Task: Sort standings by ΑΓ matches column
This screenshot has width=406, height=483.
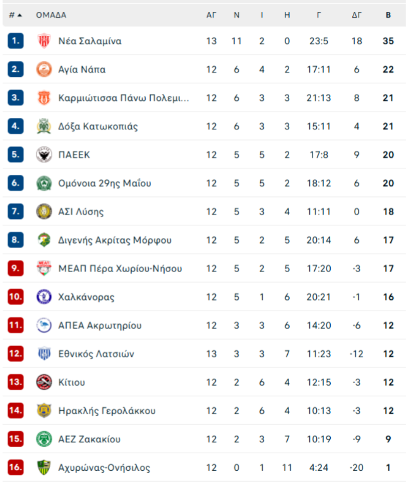Action: click(211, 15)
